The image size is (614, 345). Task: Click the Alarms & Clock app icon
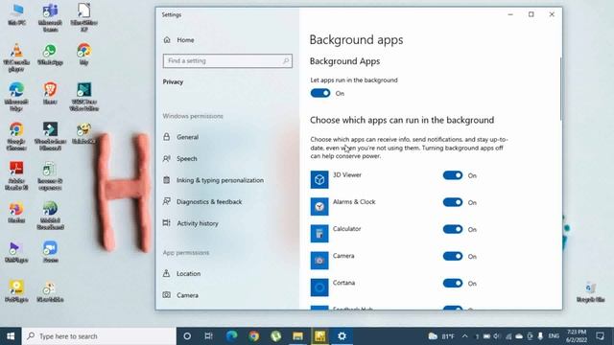[319, 207]
